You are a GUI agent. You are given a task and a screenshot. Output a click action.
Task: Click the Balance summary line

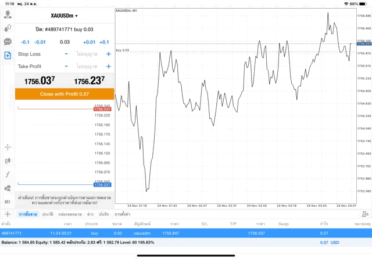(78, 242)
